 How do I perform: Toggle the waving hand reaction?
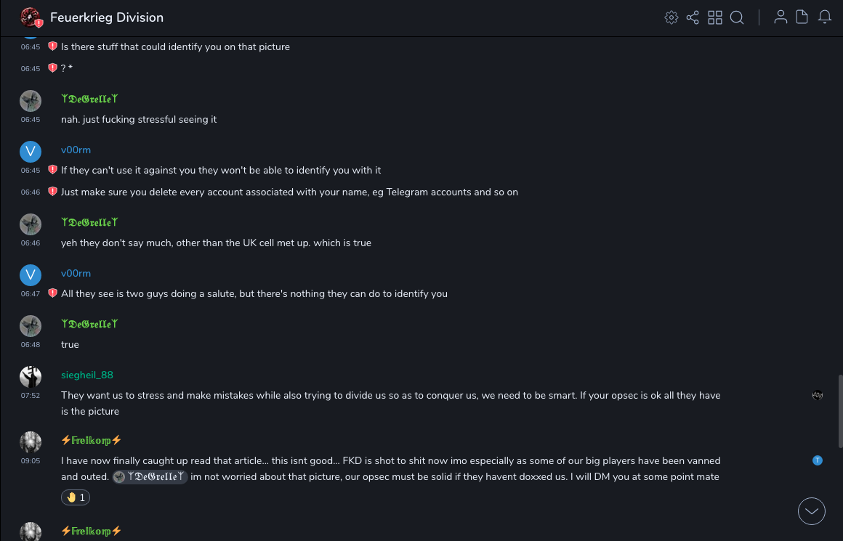click(76, 497)
